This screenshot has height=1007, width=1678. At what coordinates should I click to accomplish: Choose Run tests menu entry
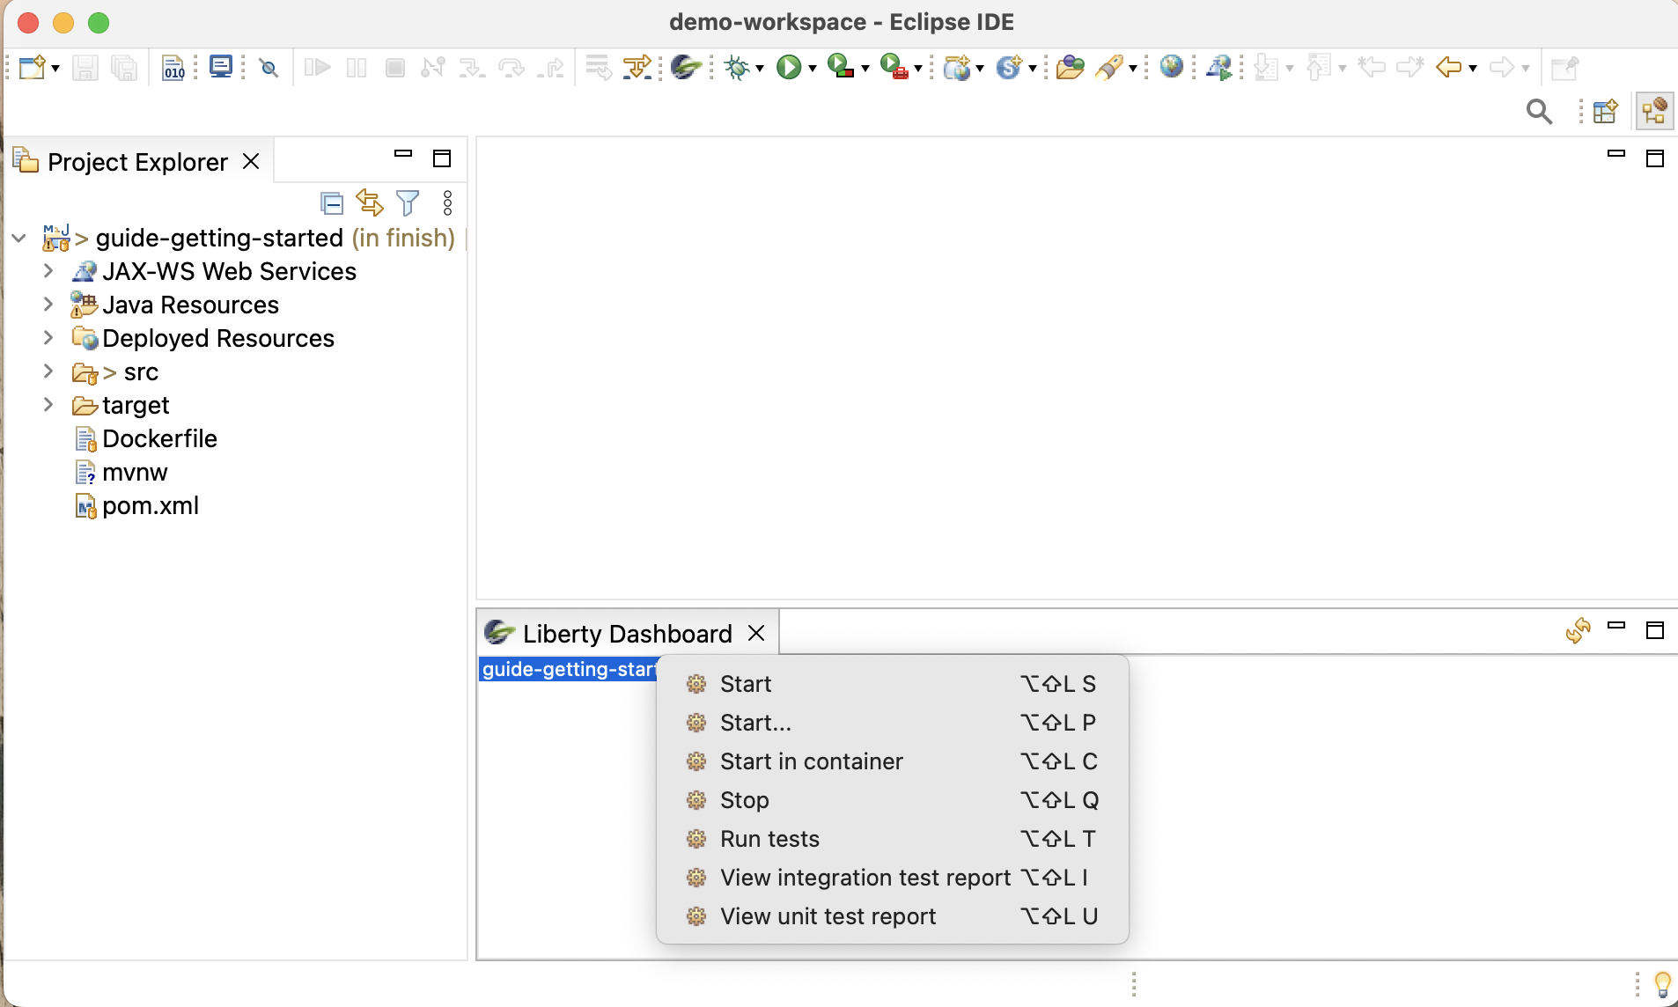coord(892,839)
